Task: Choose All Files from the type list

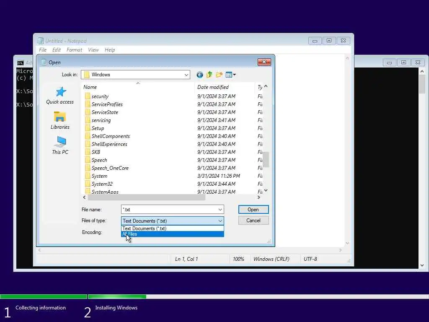Action: pos(172,234)
